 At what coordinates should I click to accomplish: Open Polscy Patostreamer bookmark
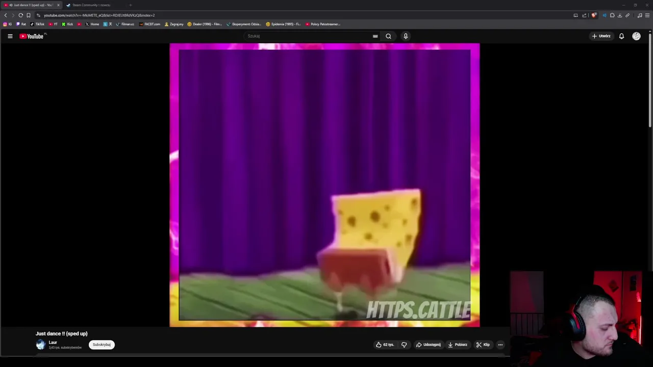point(323,24)
